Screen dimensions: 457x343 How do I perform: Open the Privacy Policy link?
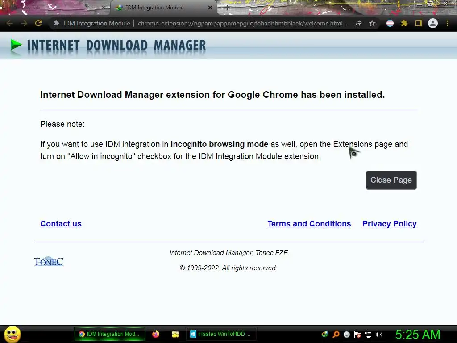(389, 224)
